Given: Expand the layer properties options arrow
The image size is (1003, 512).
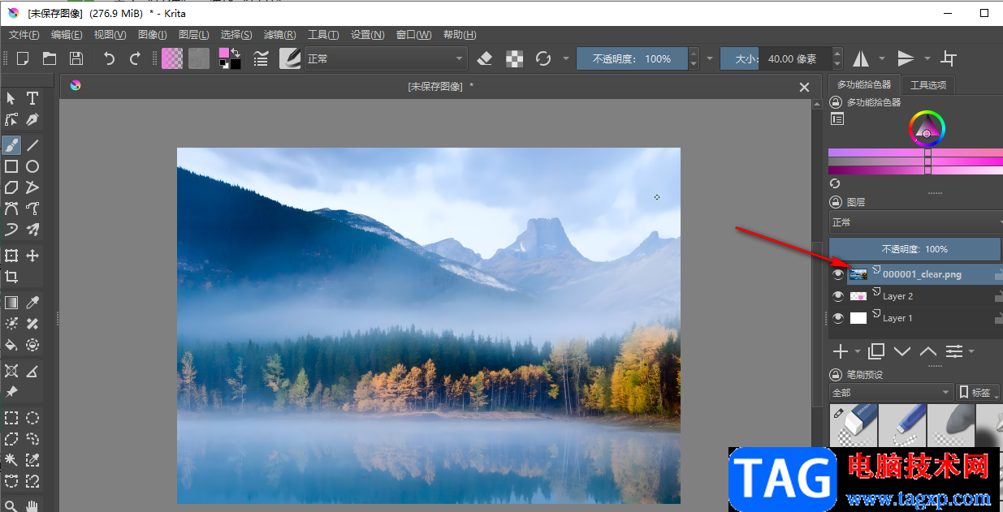Looking at the screenshot, I should pyautogui.click(x=971, y=352).
